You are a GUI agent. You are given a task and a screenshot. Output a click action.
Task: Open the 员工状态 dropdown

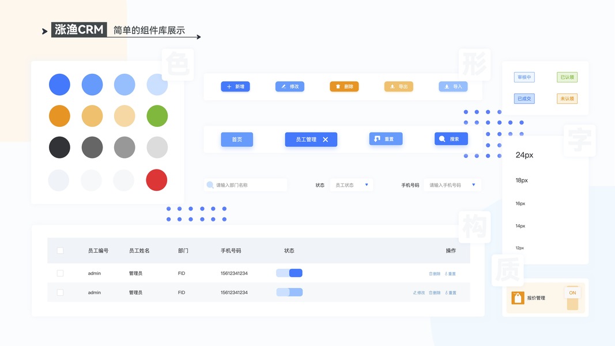(x=352, y=185)
